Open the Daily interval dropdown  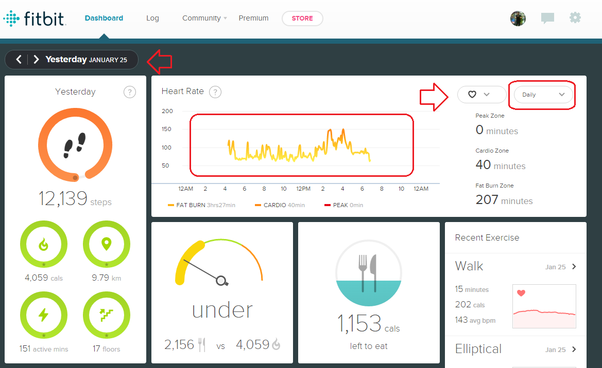pyautogui.click(x=542, y=95)
